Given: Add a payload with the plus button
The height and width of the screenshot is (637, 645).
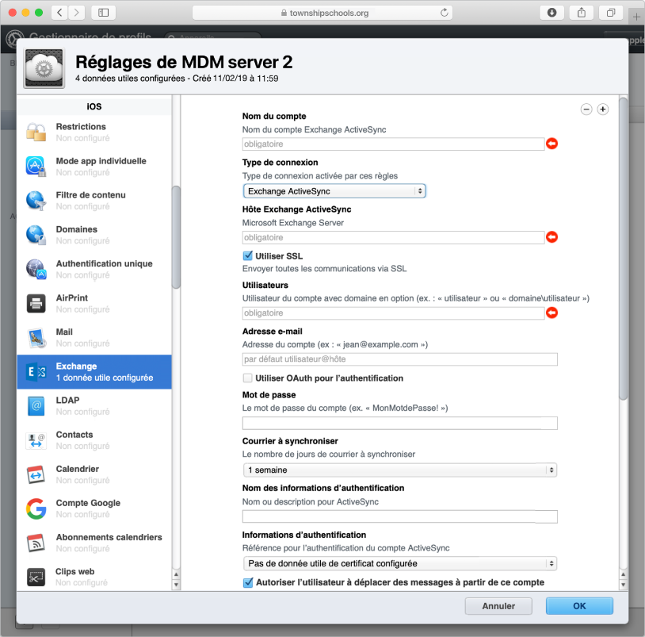Looking at the screenshot, I should tap(603, 109).
